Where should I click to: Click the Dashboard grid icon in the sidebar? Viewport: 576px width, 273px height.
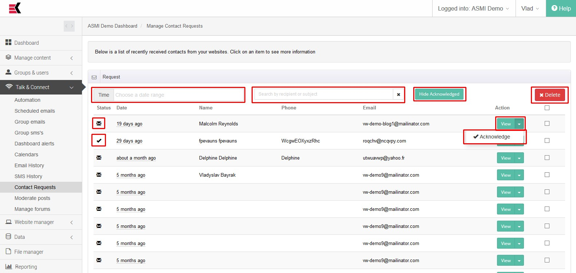coord(8,43)
